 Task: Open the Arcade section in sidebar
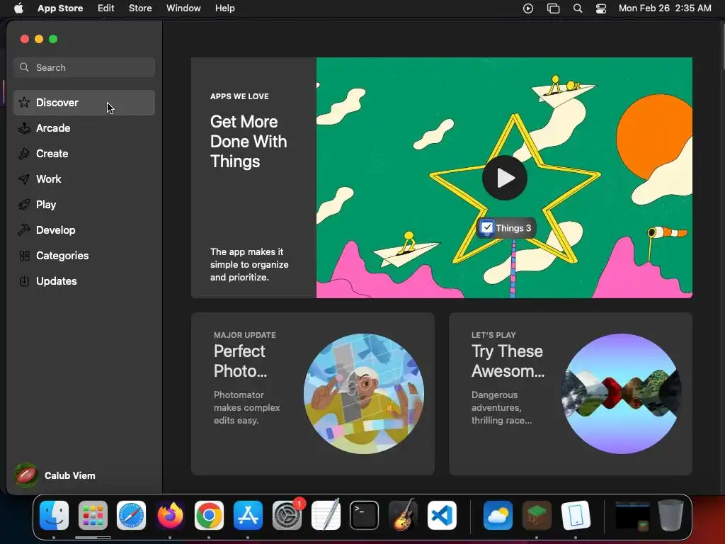point(84,128)
